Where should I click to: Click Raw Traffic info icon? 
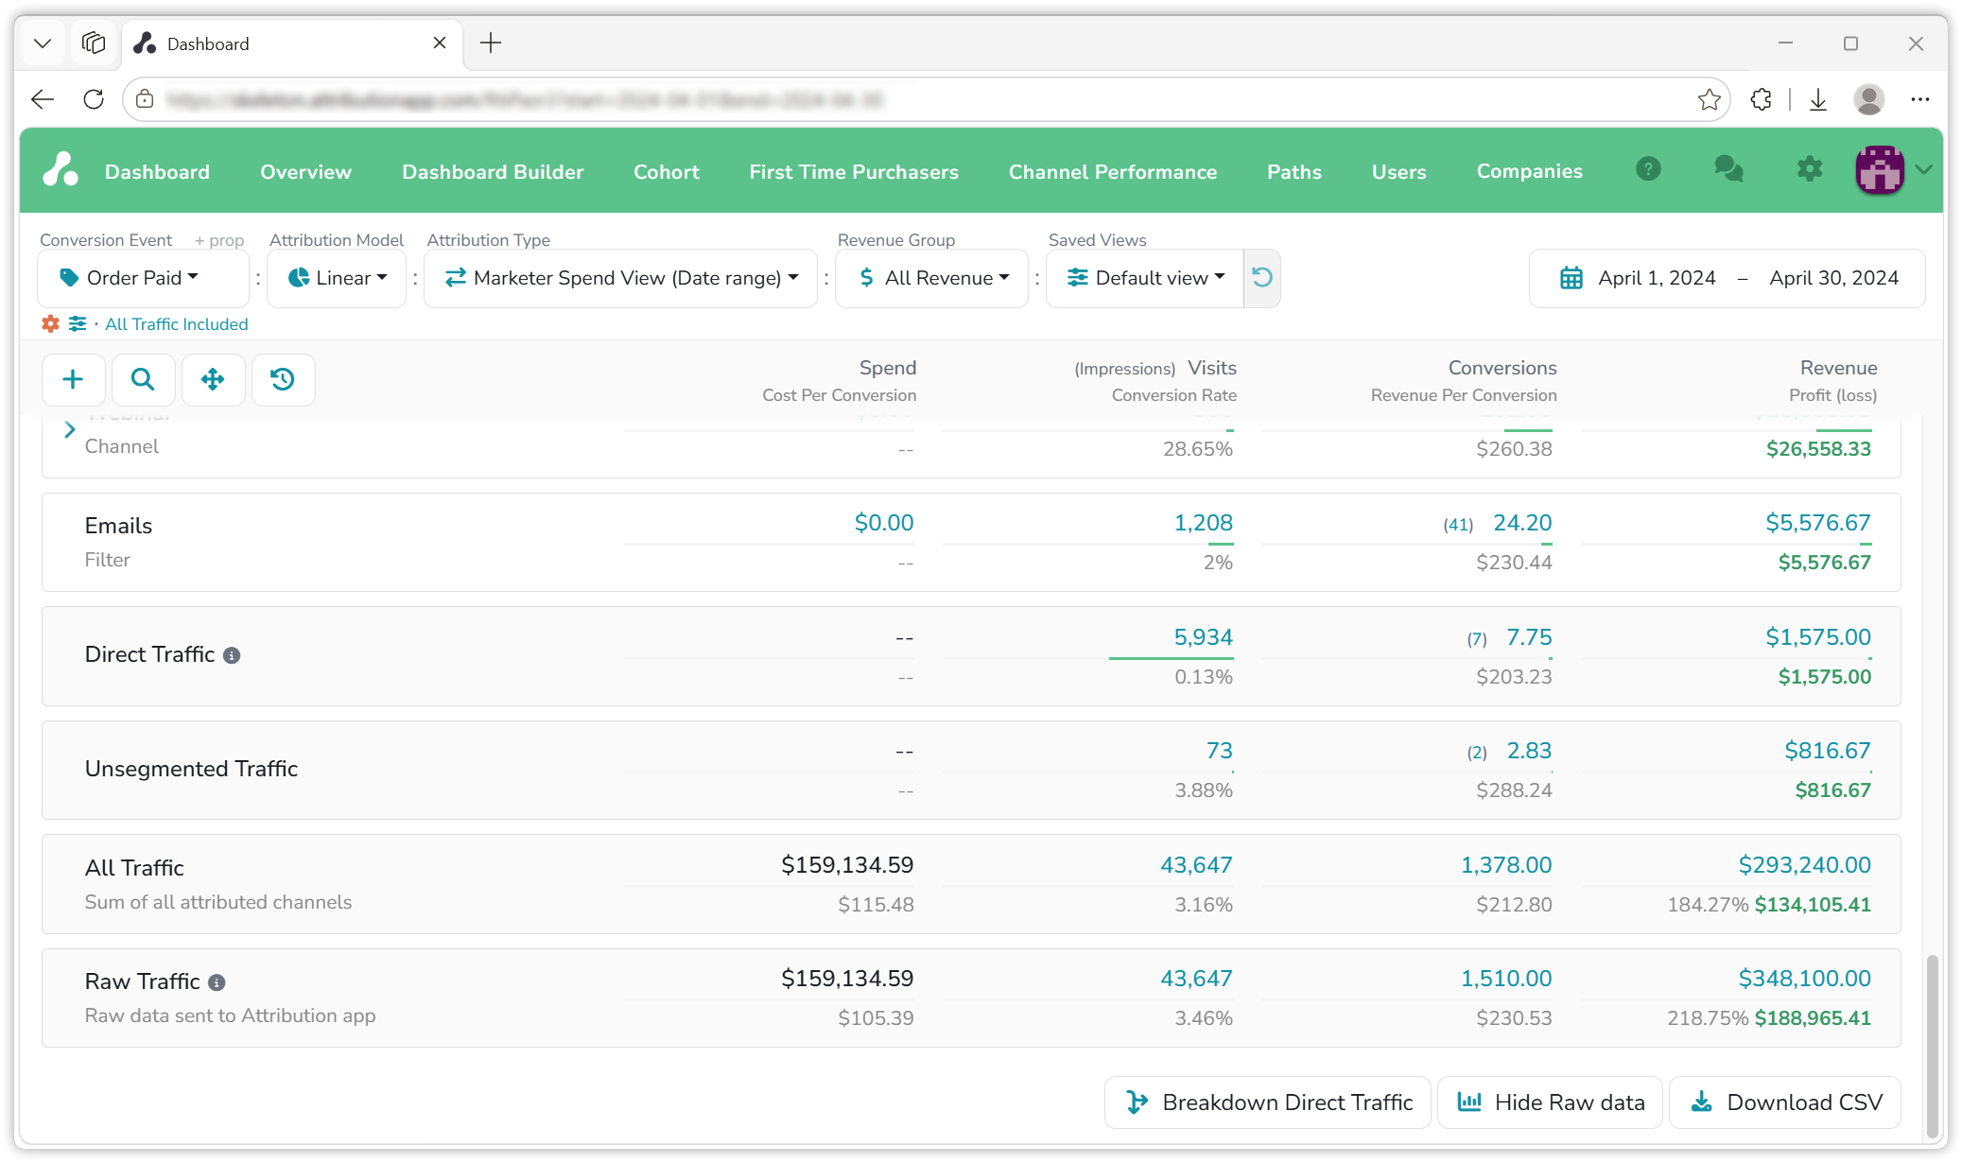point(217,982)
